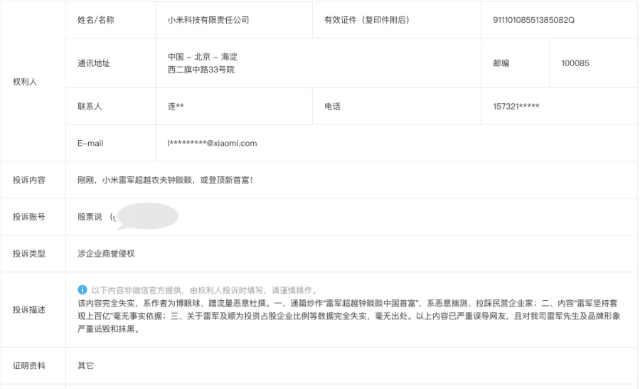Click the 投诉描述 row label
The width and height of the screenshot is (640, 389).
pos(29,309)
